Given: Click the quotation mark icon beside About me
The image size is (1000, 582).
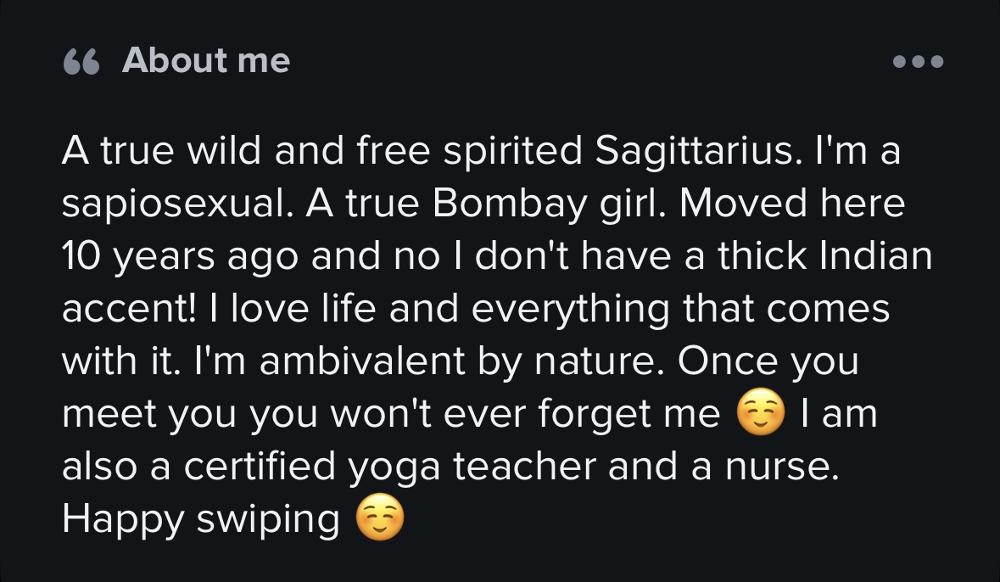Looking at the screenshot, I should pos(81,62).
